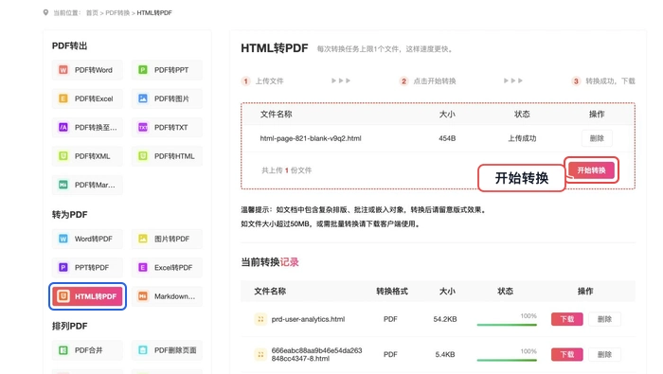Screen dimensions: 663x374
Task: Choose the PPT转PDF tool
Action: tap(87, 268)
